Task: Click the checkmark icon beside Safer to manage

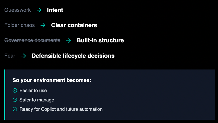Action: pos(15,100)
